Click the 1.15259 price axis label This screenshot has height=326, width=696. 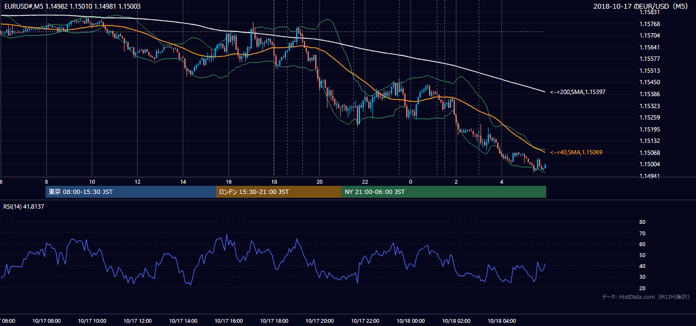pos(649,117)
